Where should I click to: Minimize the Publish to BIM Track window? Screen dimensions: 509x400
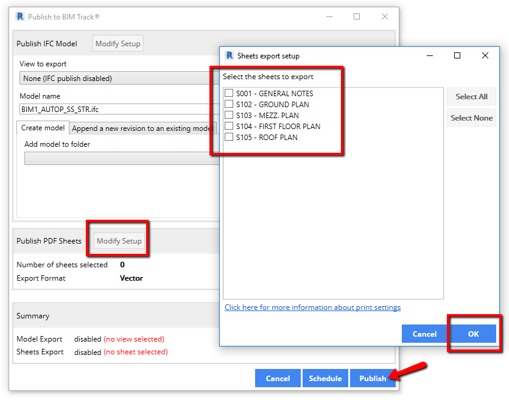329,16
